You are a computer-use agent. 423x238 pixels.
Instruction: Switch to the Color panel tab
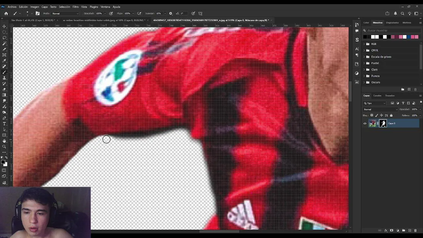click(x=366, y=22)
